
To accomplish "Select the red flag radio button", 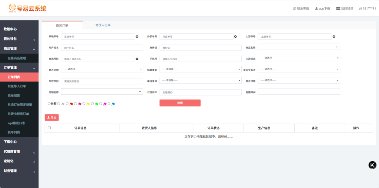I will click(67, 104).
